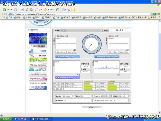Select the WAN TEST tab
This screenshot has height=121, width=161.
[59, 31]
